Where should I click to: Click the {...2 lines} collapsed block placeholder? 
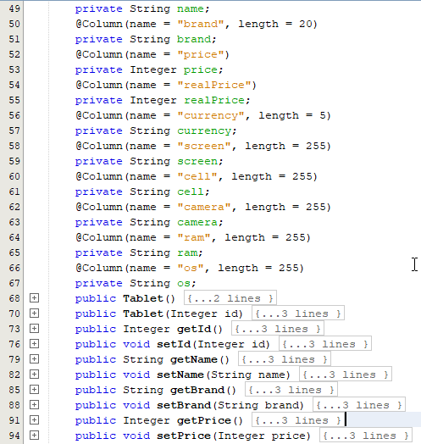(230, 298)
